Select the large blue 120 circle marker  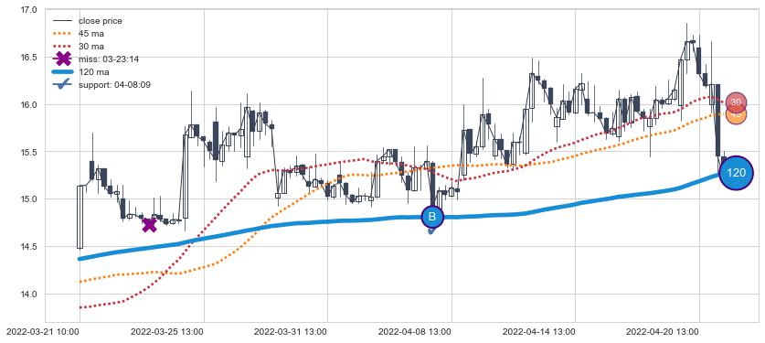pyautogui.click(x=737, y=173)
